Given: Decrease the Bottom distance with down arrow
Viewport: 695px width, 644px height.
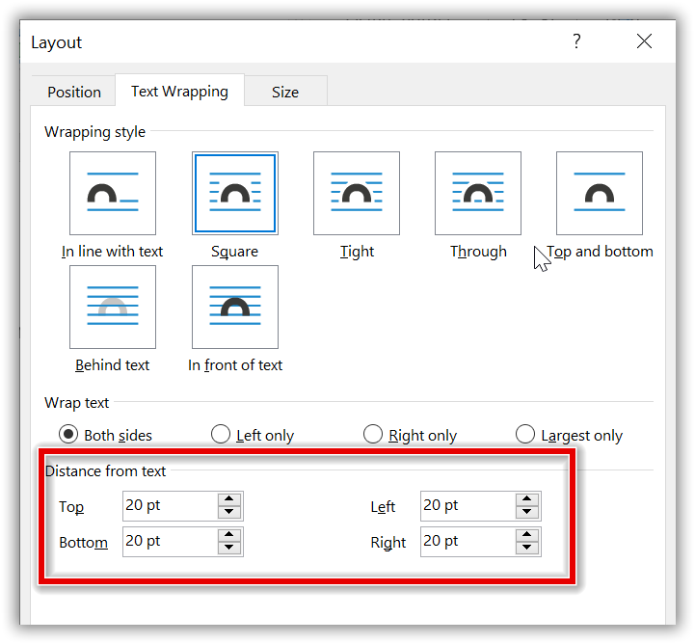Looking at the screenshot, I should tap(228, 548).
